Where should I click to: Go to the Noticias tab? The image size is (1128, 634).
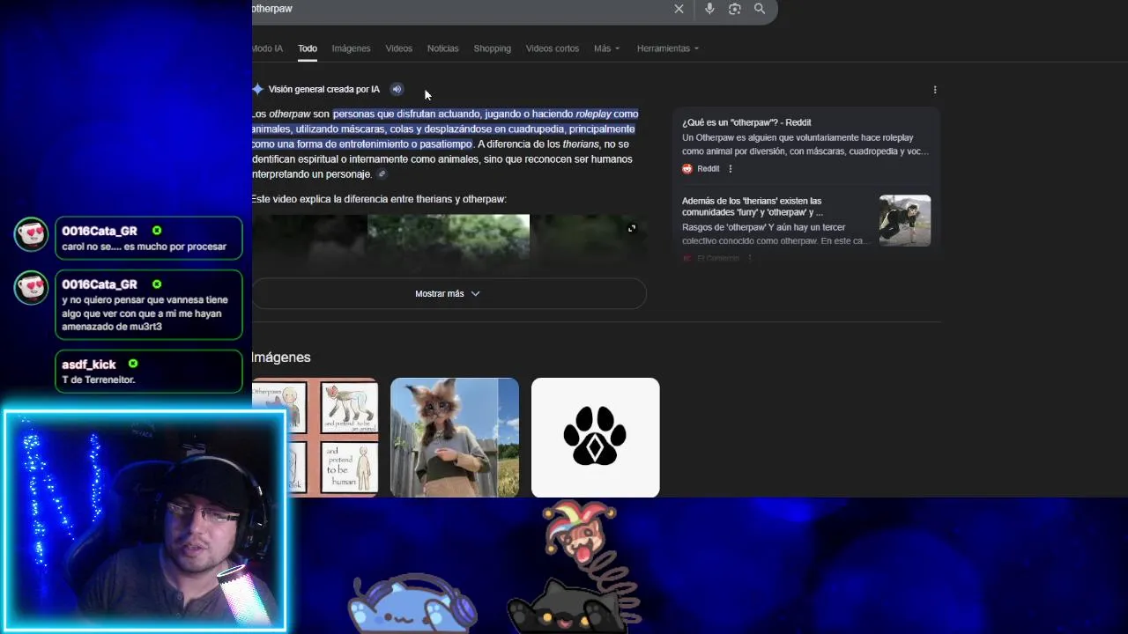(442, 48)
